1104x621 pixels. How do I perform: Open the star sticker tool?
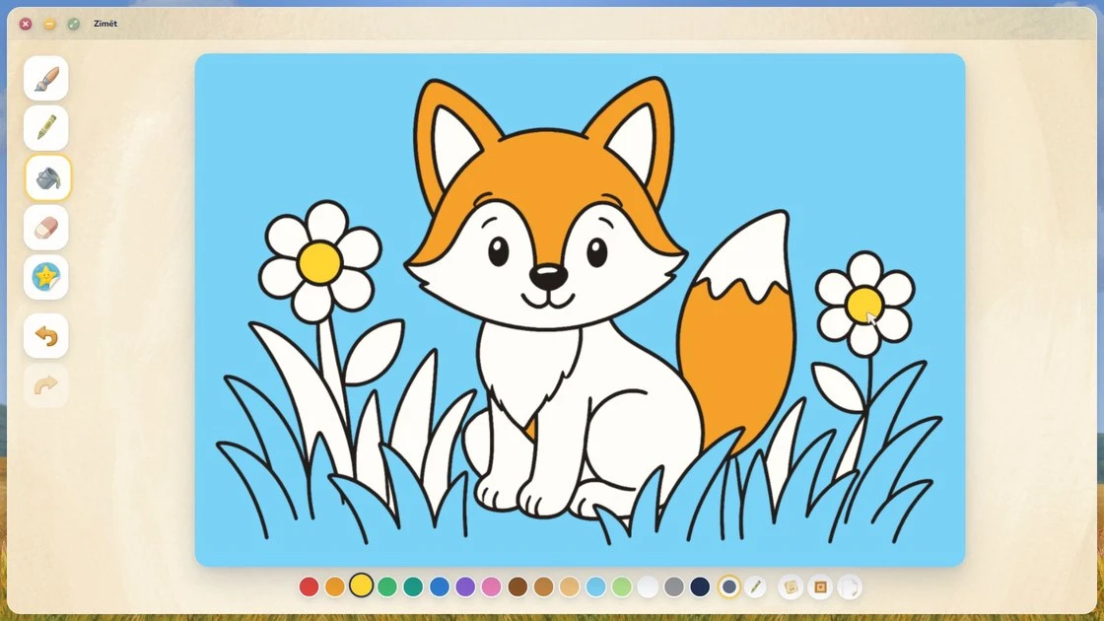(x=45, y=277)
